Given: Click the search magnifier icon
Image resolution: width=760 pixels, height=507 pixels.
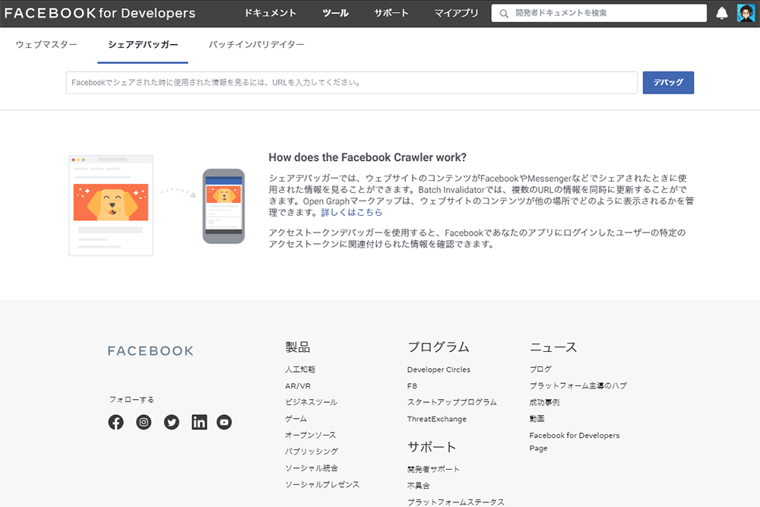Looking at the screenshot, I should 504,14.
